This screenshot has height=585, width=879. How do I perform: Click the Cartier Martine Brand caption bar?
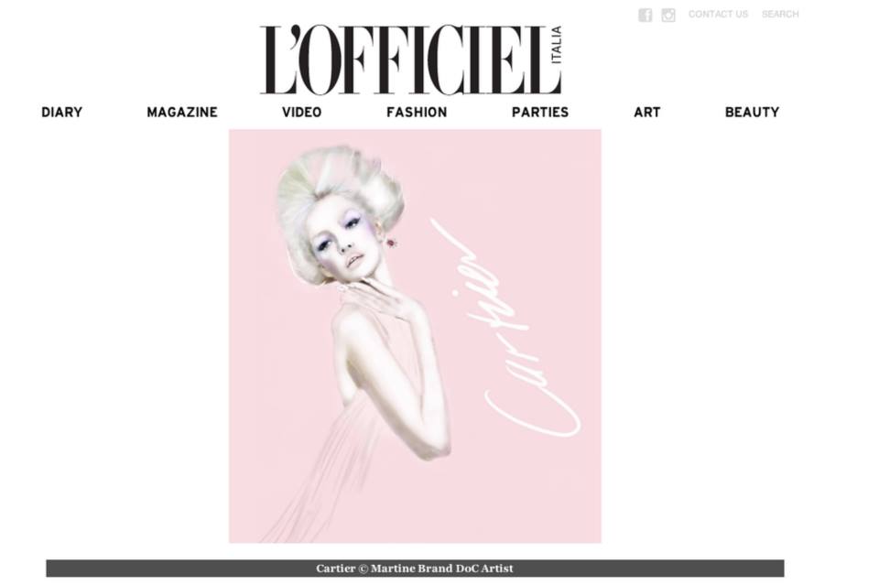[415, 569]
